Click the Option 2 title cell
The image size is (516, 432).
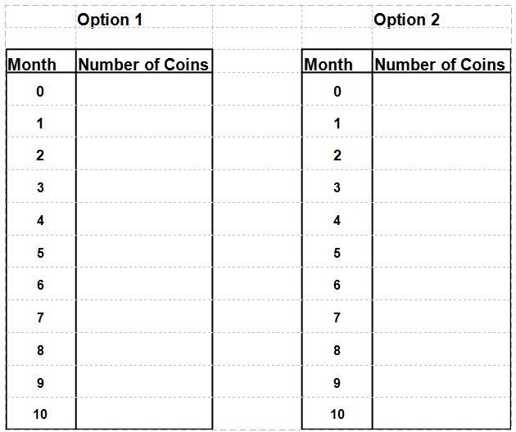click(406, 20)
